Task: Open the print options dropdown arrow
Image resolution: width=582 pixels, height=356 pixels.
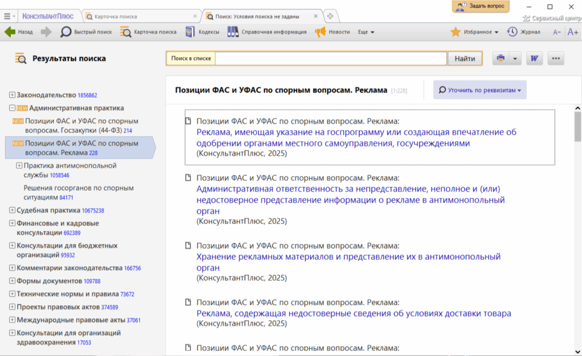Action: (515, 58)
